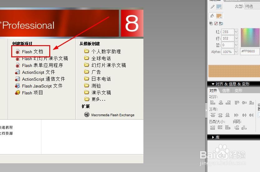Click match width icon
This screenshot has height=172, width=260.
(x=213, y=127)
